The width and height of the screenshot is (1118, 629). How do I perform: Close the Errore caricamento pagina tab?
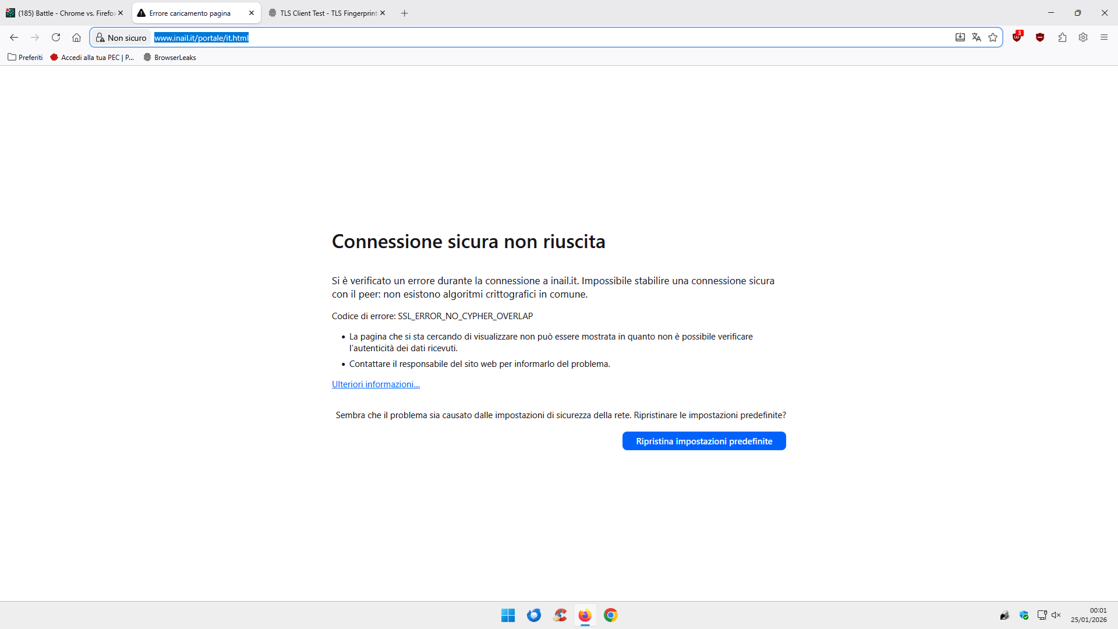click(x=252, y=13)
